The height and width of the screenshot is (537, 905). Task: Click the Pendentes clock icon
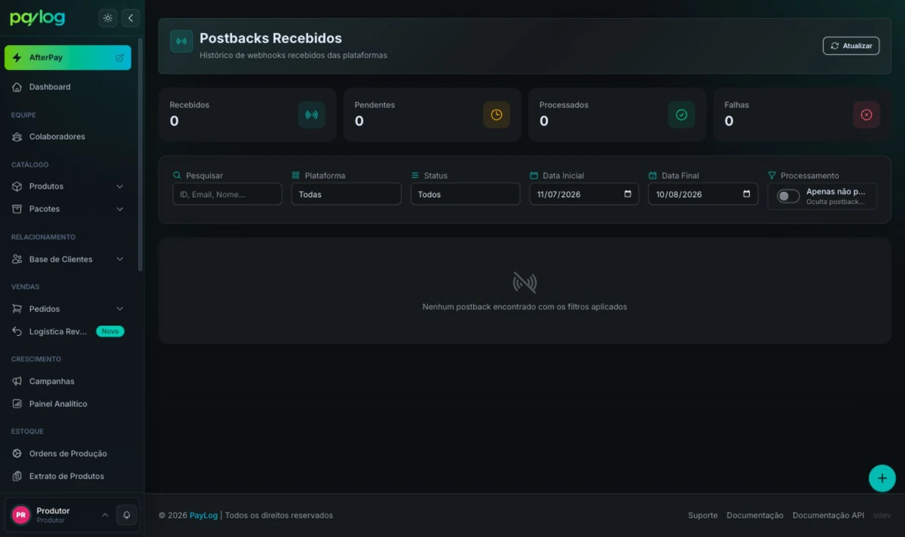coord(496,115)
